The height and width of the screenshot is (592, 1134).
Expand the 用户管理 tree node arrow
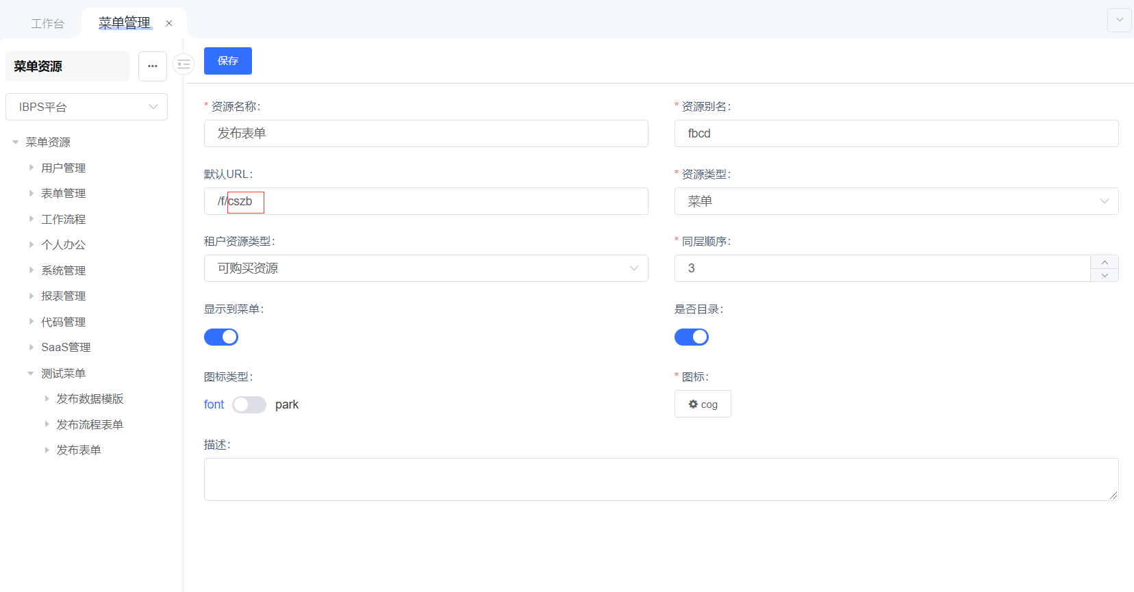[32, 168]
